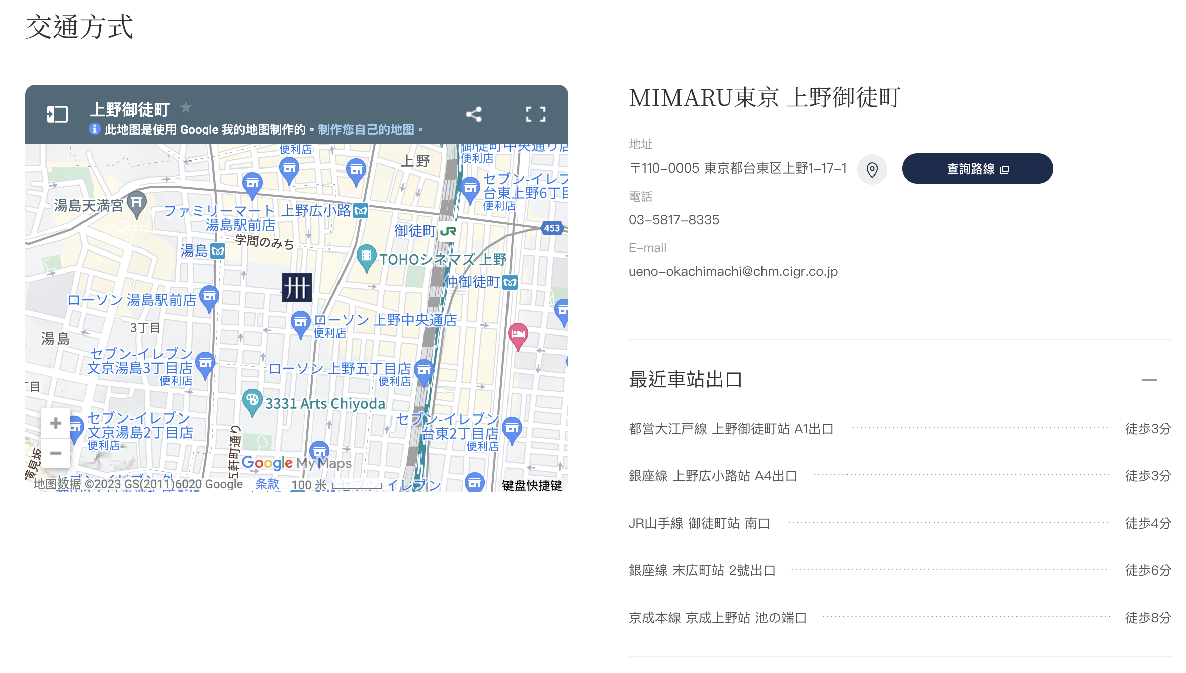Open the map sidebar panel toggle icon
The height and width of the screenshot is (673, 1186).
pyautogui.click(x=57, y=114)
